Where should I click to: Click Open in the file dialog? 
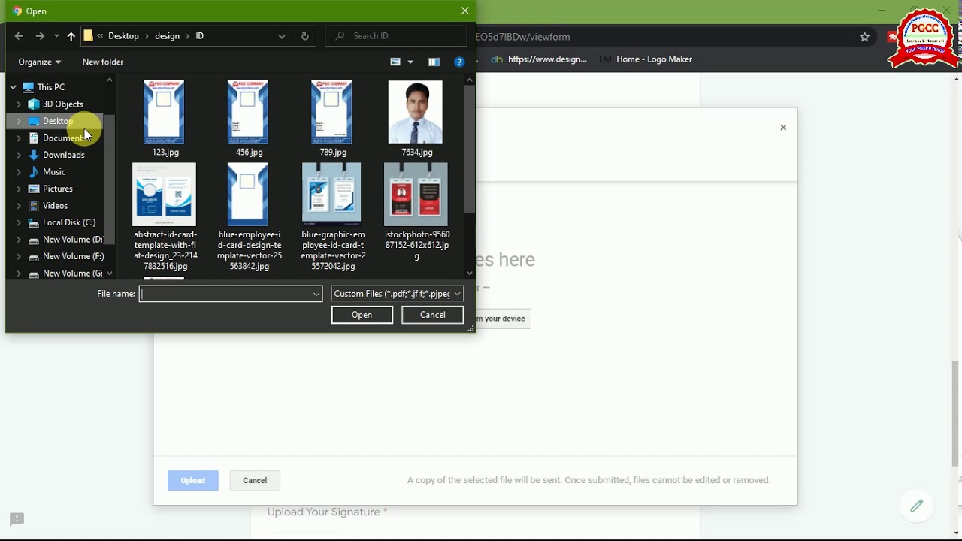point(362,315)
